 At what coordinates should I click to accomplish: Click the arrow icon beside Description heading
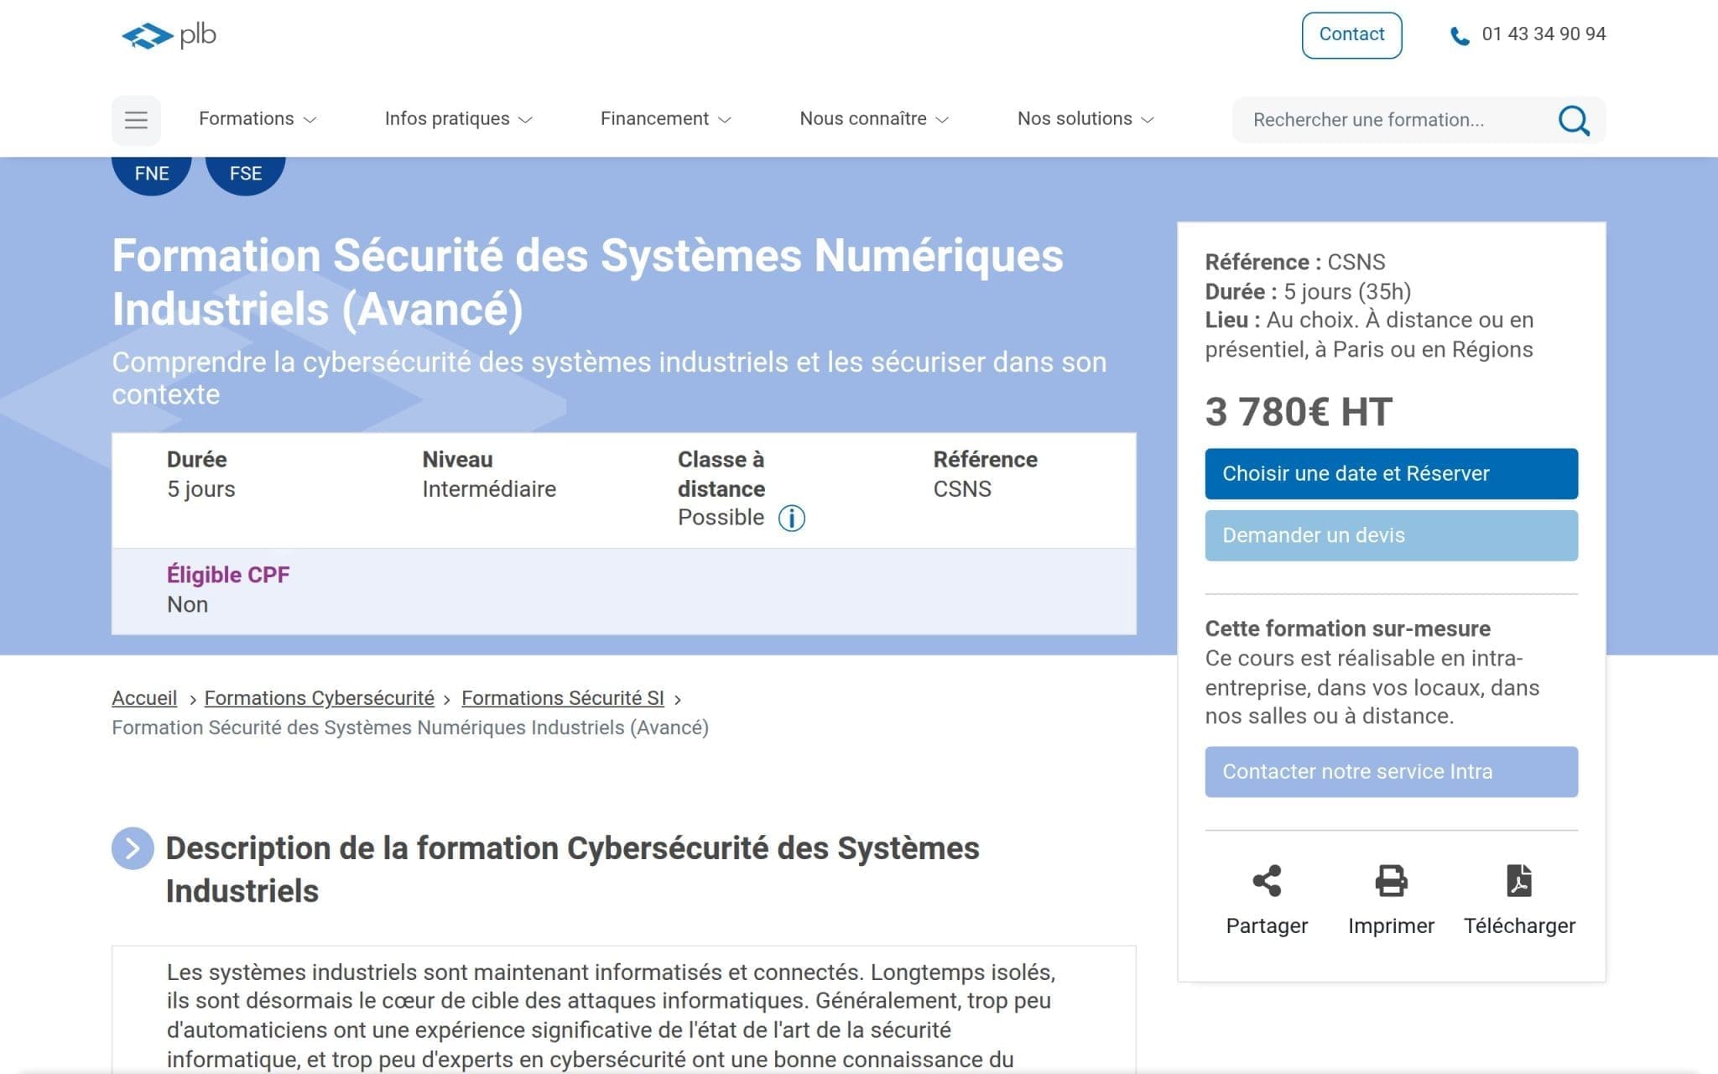coord(133,848)
